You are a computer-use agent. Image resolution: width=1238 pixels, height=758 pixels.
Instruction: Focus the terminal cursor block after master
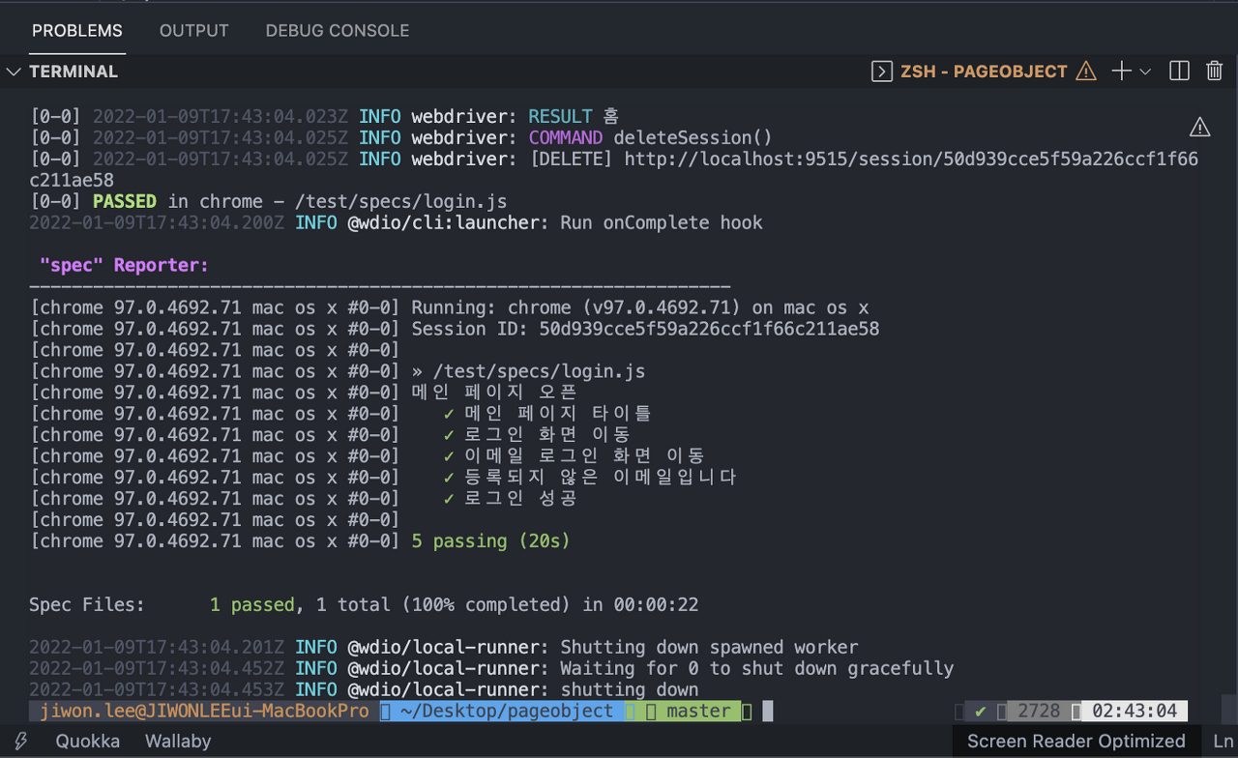click(x=768, y=712)
